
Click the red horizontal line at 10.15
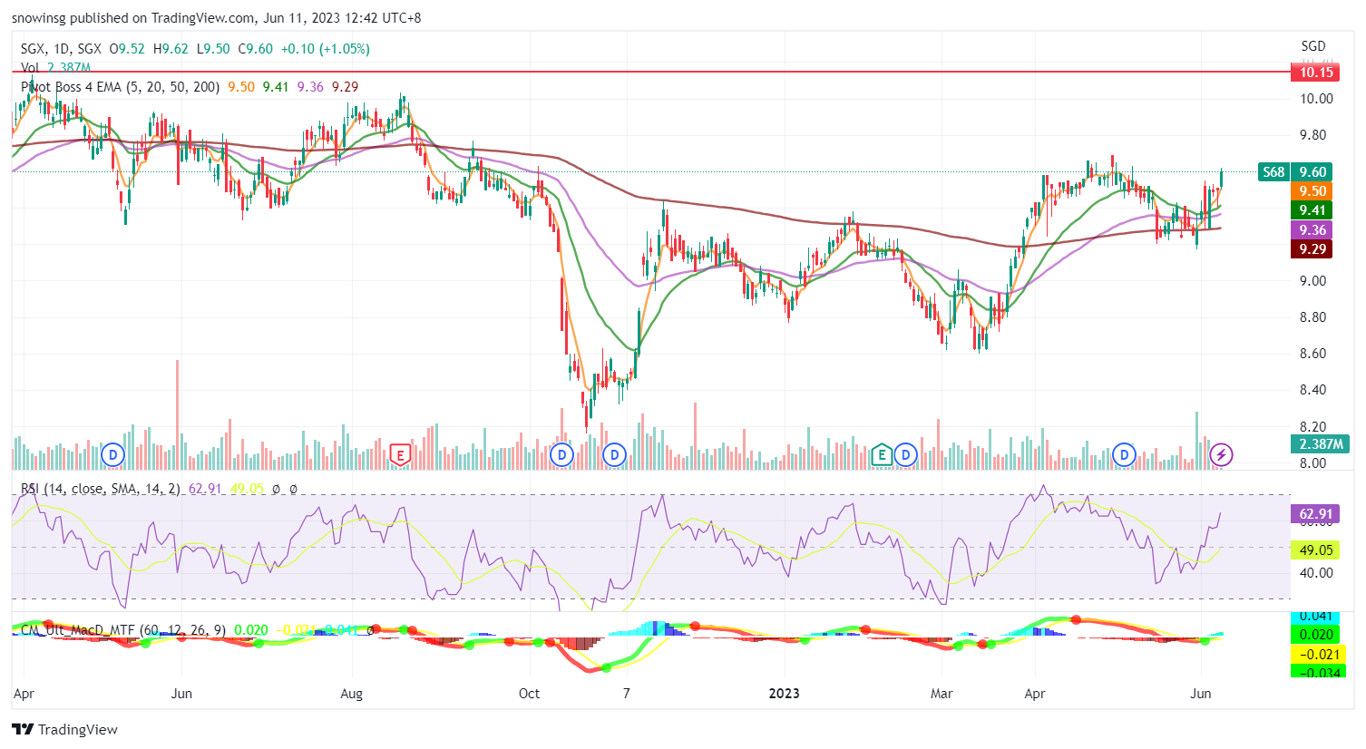[x=650, y=71]
